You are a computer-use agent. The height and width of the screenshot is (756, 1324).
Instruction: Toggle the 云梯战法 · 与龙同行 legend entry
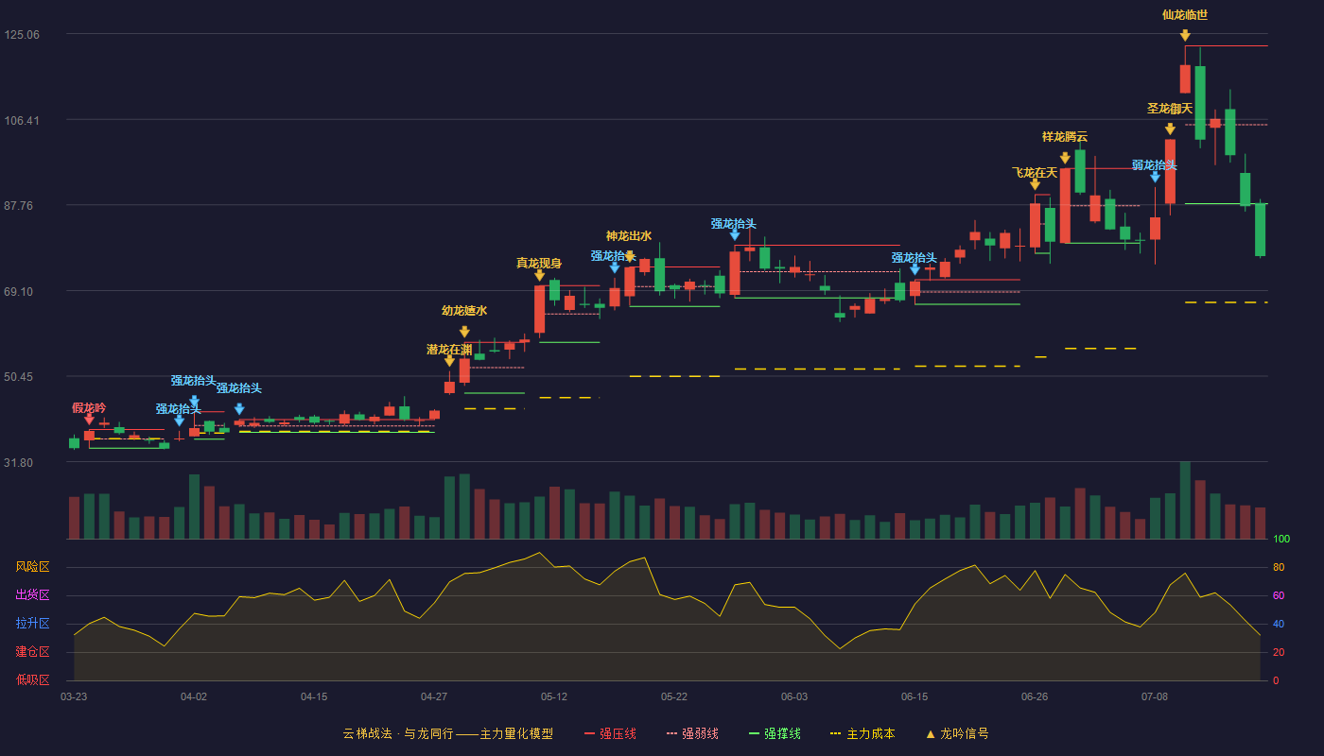tap(447, 733)
